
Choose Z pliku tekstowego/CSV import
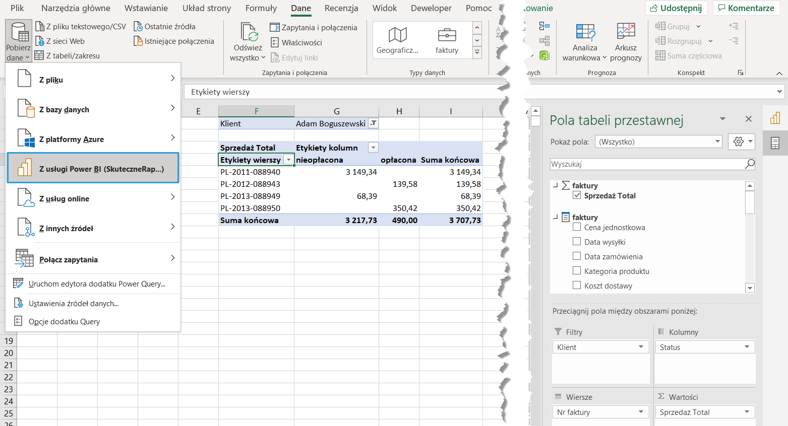coord(81,27)
